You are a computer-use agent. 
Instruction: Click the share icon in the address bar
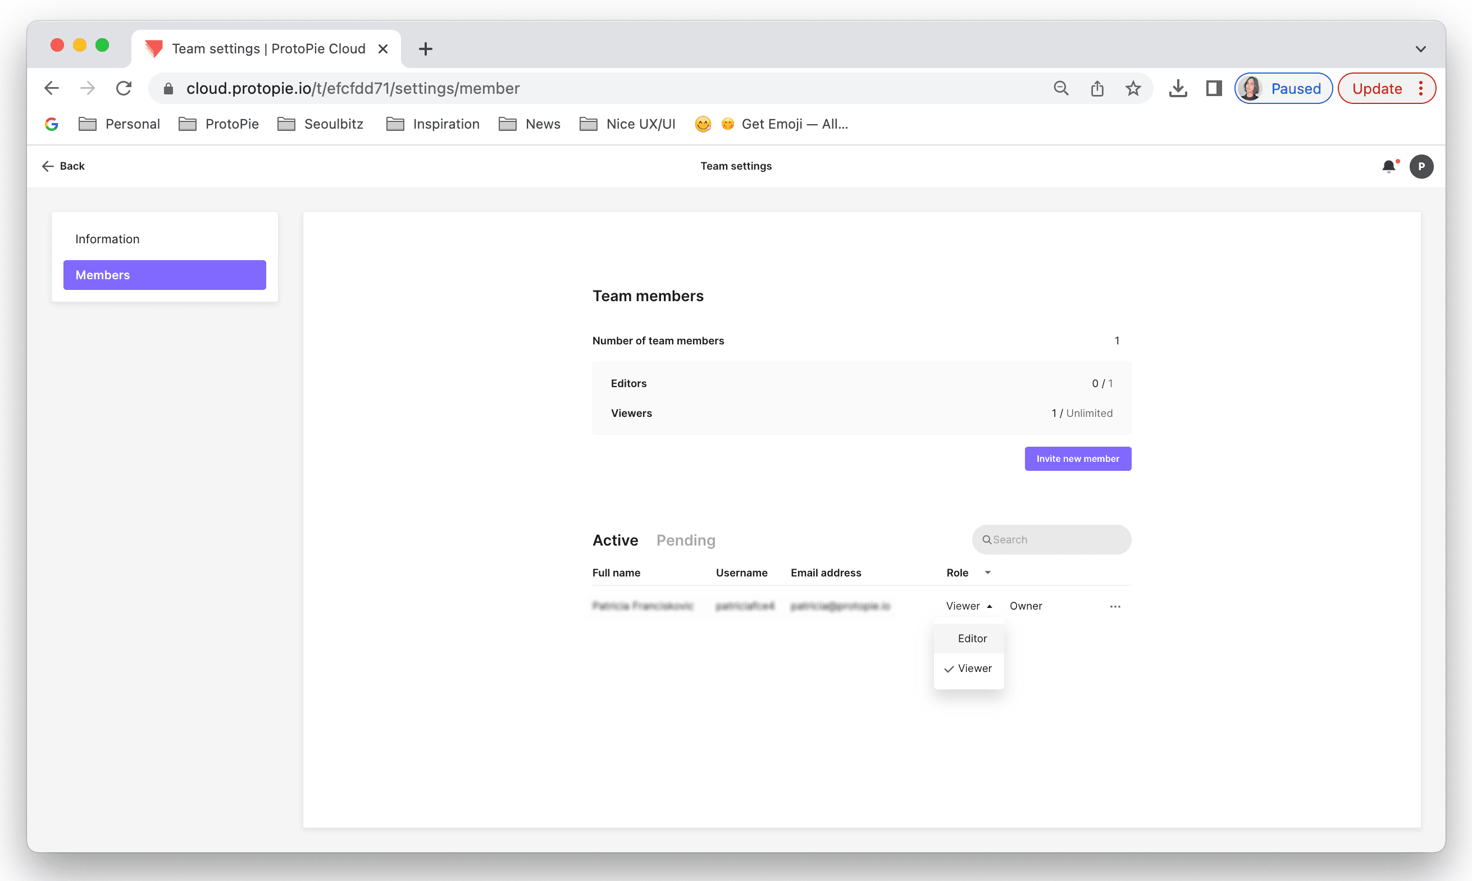coord(1097,88)
